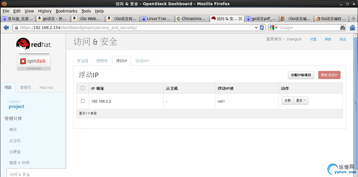Open the Edit menu
The height and width of the screenshot is (177, 358).
click(17, 11)
